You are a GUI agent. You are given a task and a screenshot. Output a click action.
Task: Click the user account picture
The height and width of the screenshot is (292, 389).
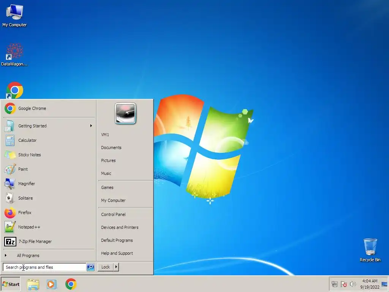click(x=125, y=113)
